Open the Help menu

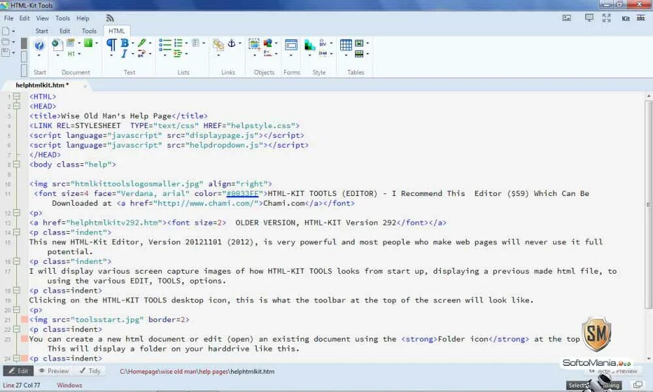[83, 18]
